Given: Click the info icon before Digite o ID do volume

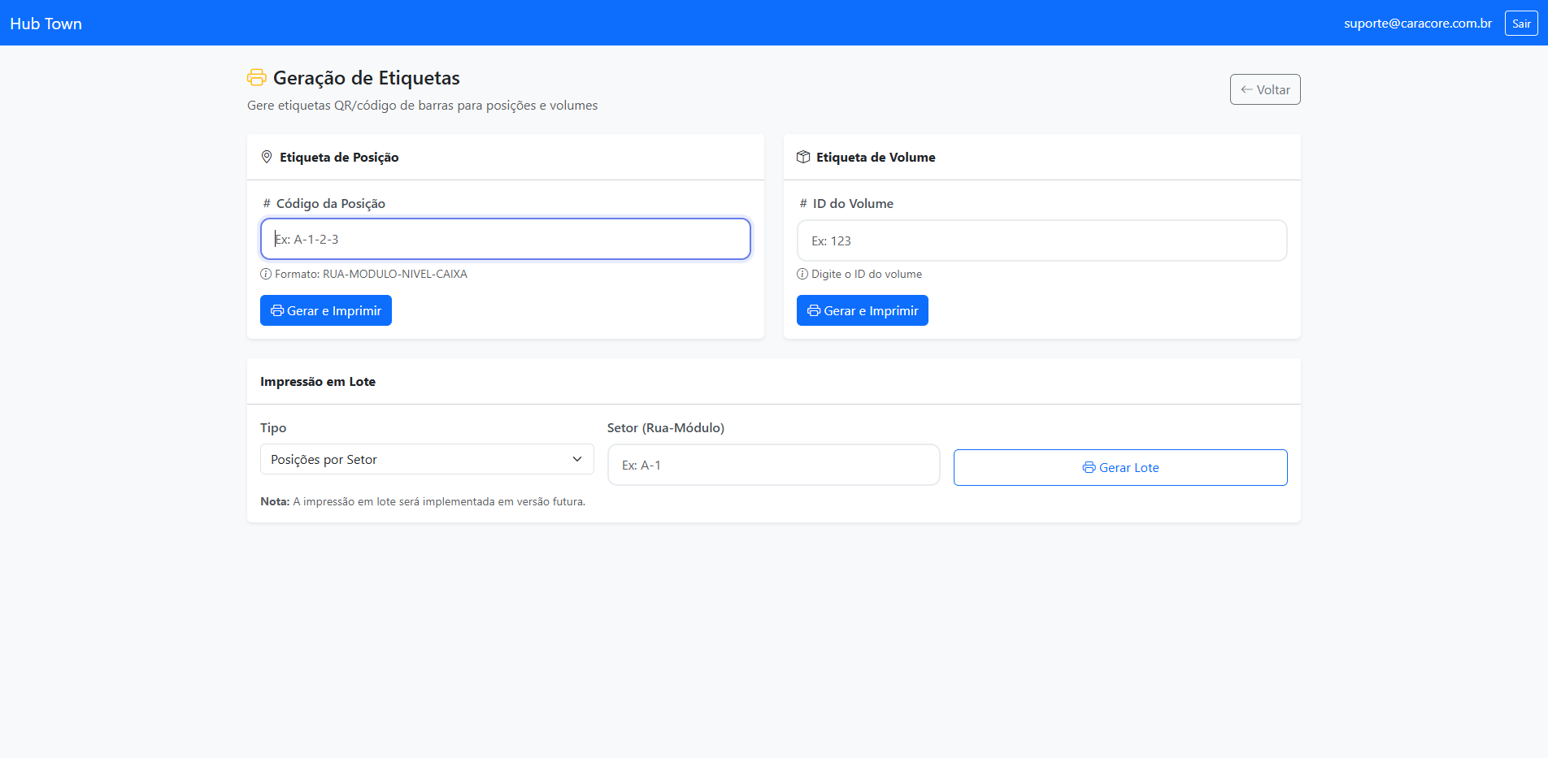Looking at the screenshot, I should (x=802, y=274).
